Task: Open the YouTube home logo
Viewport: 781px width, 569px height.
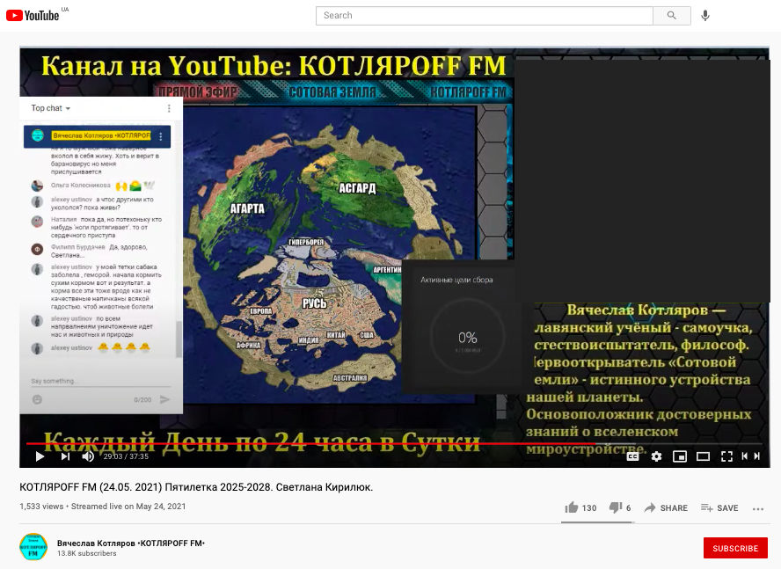Action: point(33,16)
